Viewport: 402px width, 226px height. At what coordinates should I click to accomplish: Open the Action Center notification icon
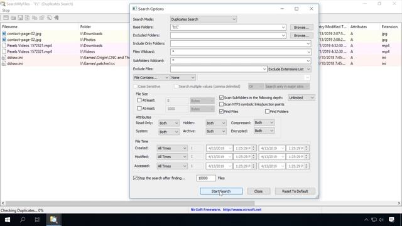pos(391,220)
